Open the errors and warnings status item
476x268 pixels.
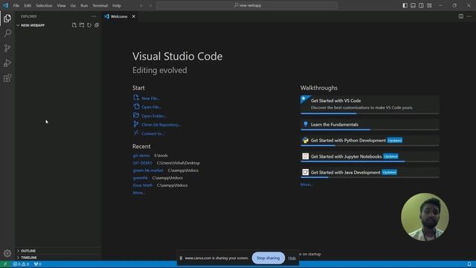21,264
